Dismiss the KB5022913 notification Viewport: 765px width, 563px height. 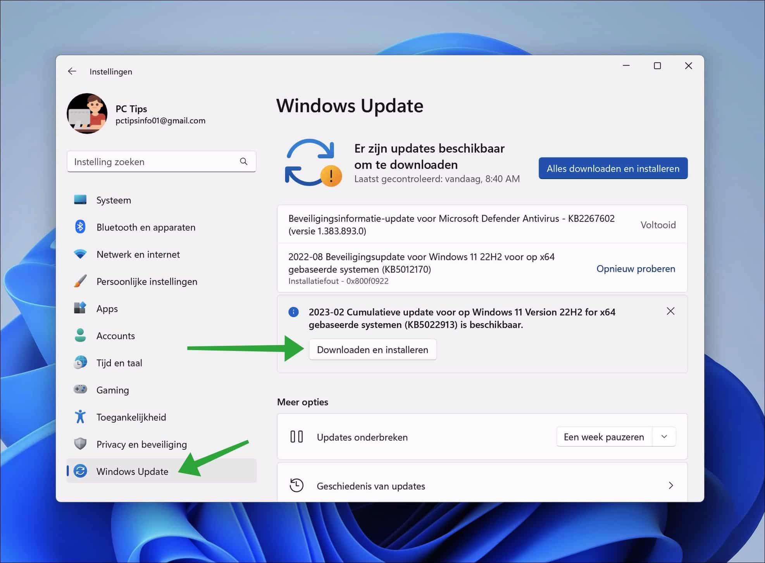coord(671,311)
